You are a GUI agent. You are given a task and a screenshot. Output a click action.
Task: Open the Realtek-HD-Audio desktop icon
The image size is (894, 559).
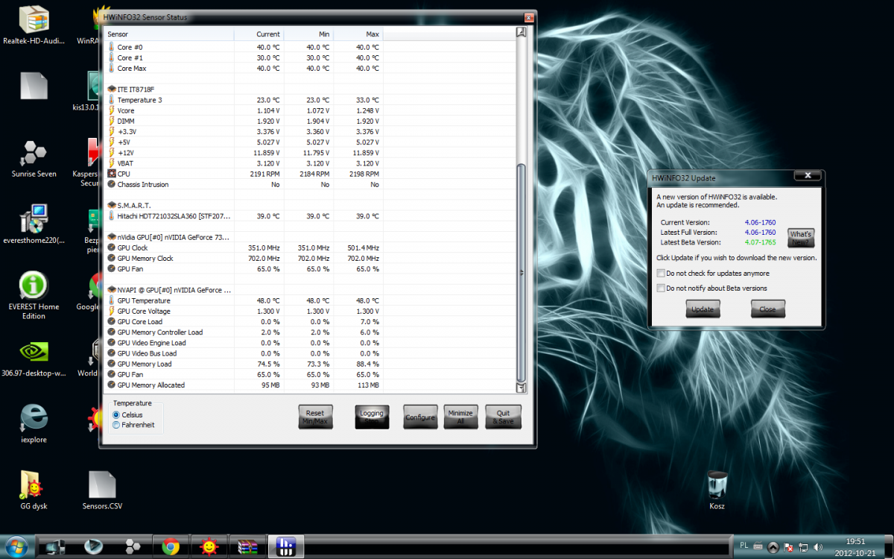(34, 26)
